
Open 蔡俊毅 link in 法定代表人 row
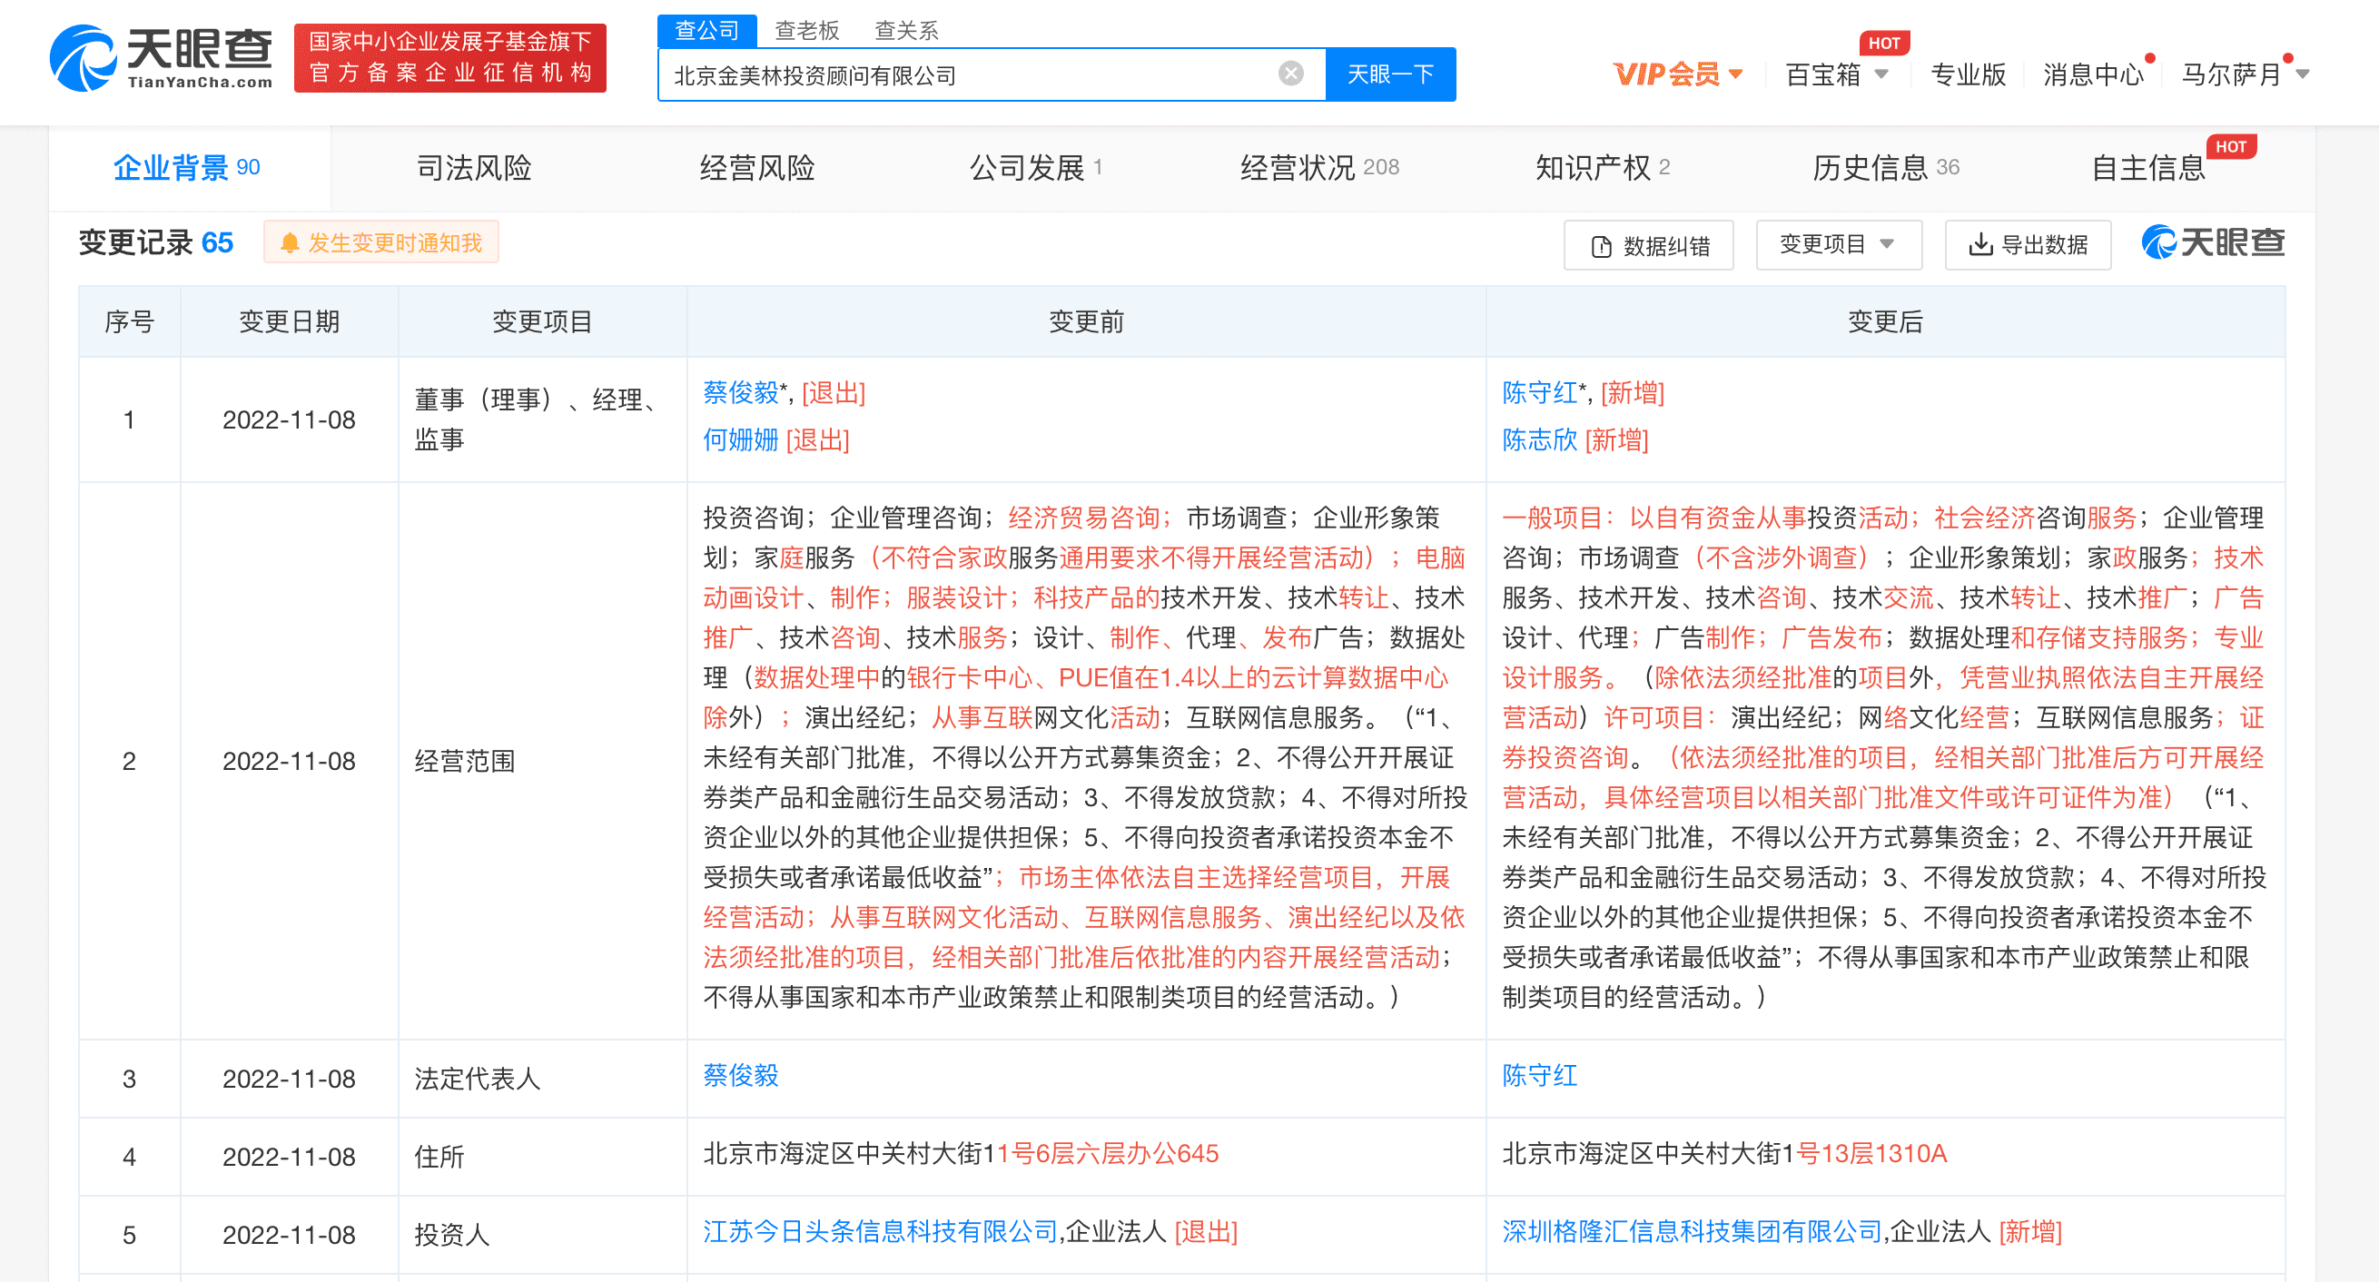click(741, 1075)
